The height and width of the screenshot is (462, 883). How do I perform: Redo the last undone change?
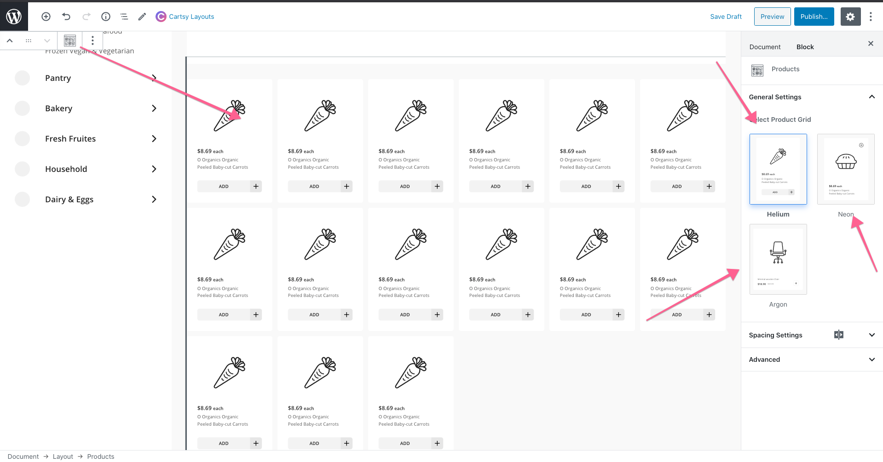pos(86,17)
